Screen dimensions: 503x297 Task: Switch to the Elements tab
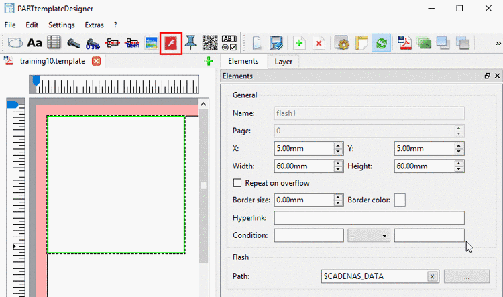click(243, 61)
